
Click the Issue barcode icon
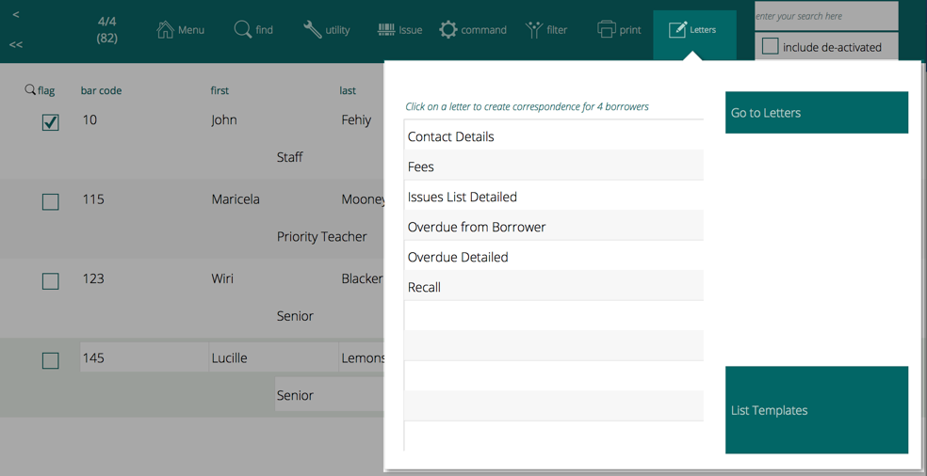tap(386, 30)
